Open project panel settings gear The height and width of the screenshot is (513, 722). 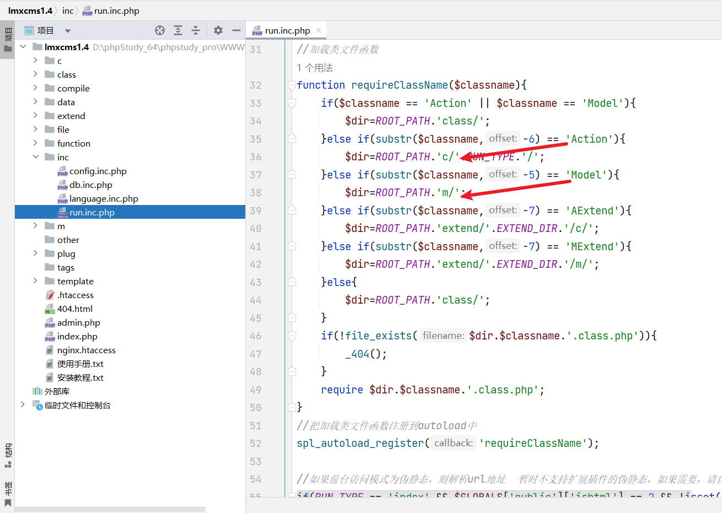coord(218,30)
